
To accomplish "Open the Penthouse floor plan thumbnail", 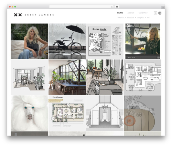I will (67, 113).
